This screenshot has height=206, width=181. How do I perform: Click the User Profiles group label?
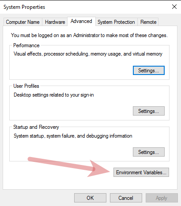(x=26, y=86)
